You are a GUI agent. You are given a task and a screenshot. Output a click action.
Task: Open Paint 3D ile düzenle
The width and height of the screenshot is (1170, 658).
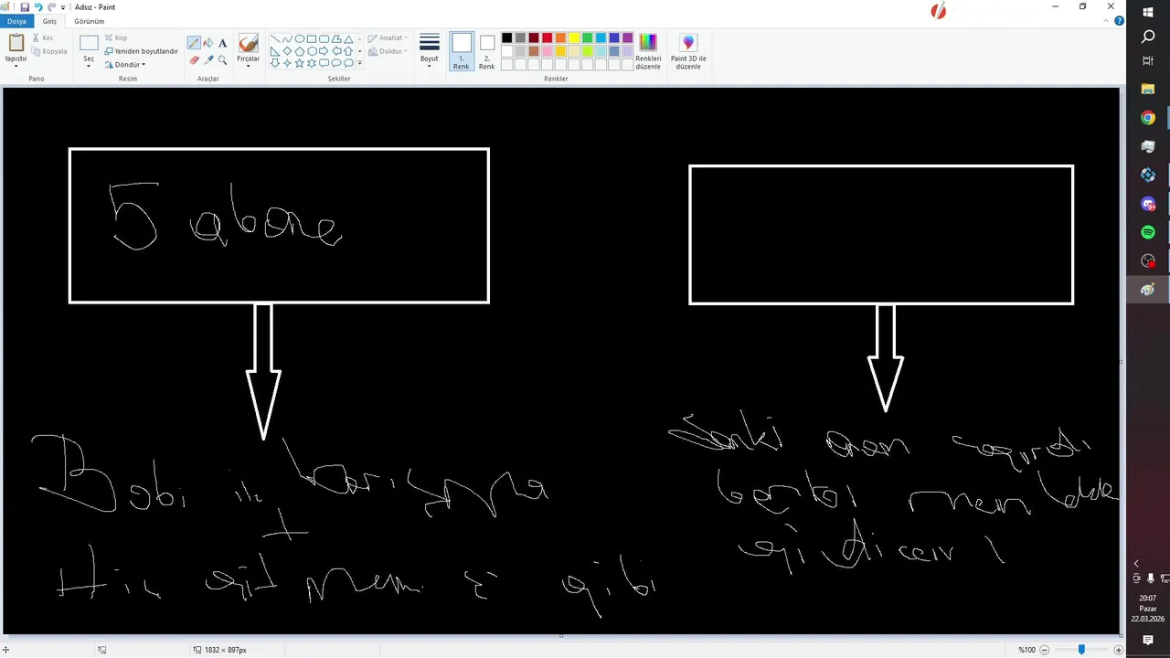pyautogui.click(x=688, y=51)
